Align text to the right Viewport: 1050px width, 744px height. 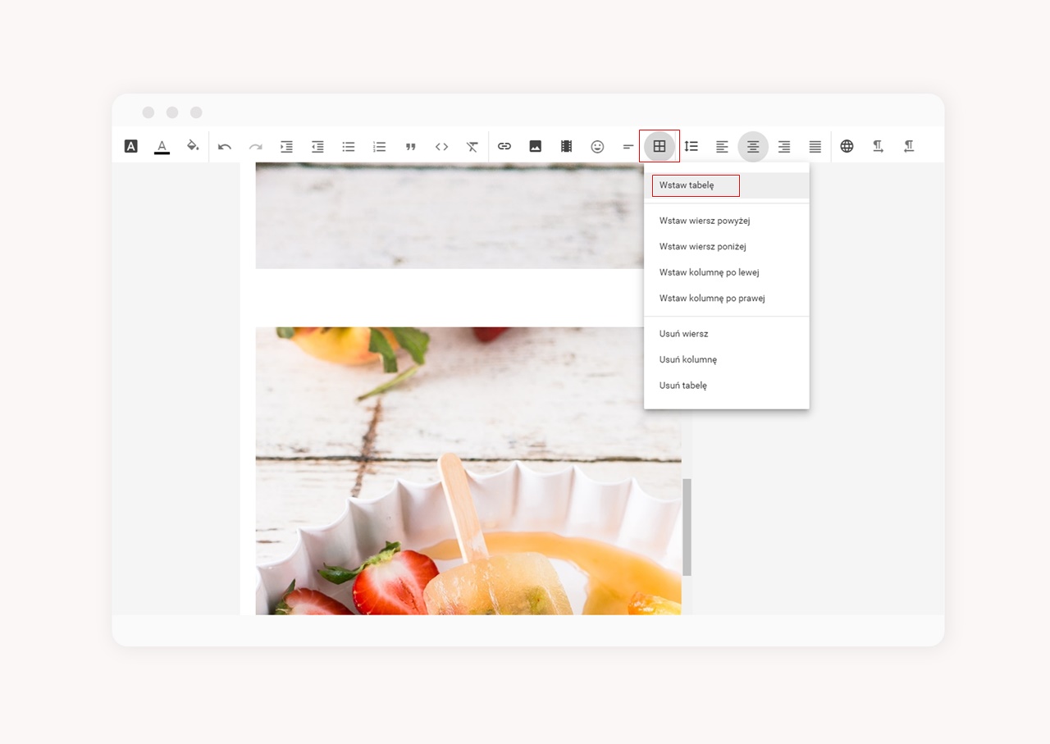pyautogui.click(x=784, y=147)
